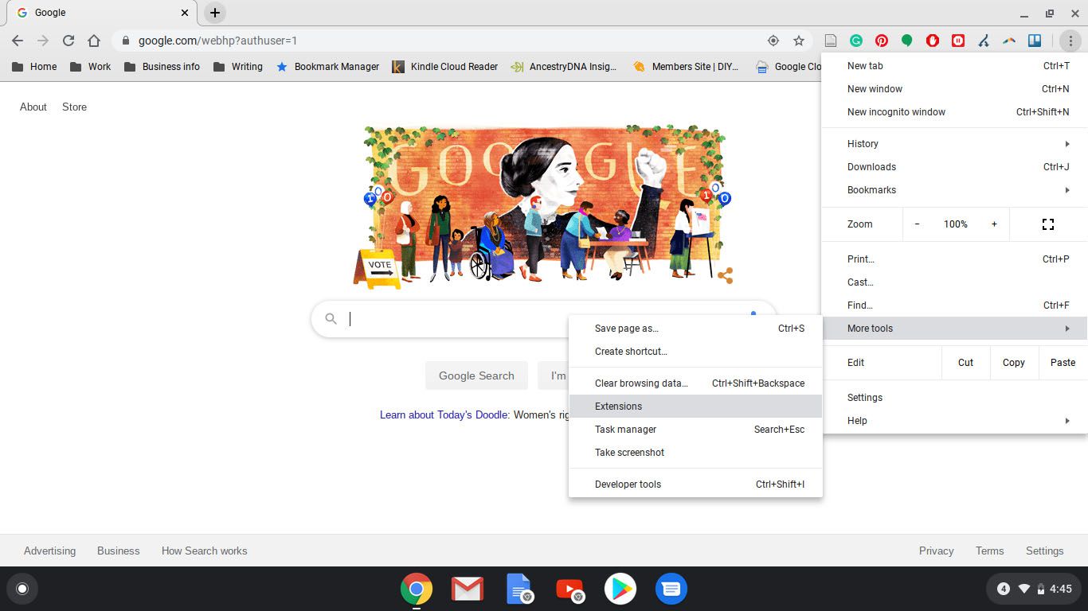Screen dimensions: 1088x611
Task: Open the red pause-symbol extension icon
Action: (x=958, y=41)
